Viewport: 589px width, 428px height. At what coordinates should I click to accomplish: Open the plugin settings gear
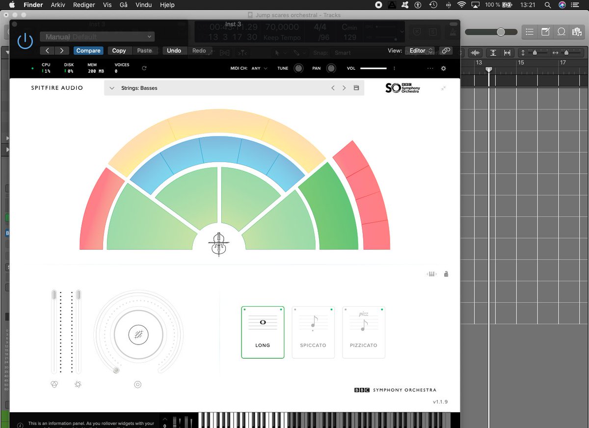click(444, 68)
